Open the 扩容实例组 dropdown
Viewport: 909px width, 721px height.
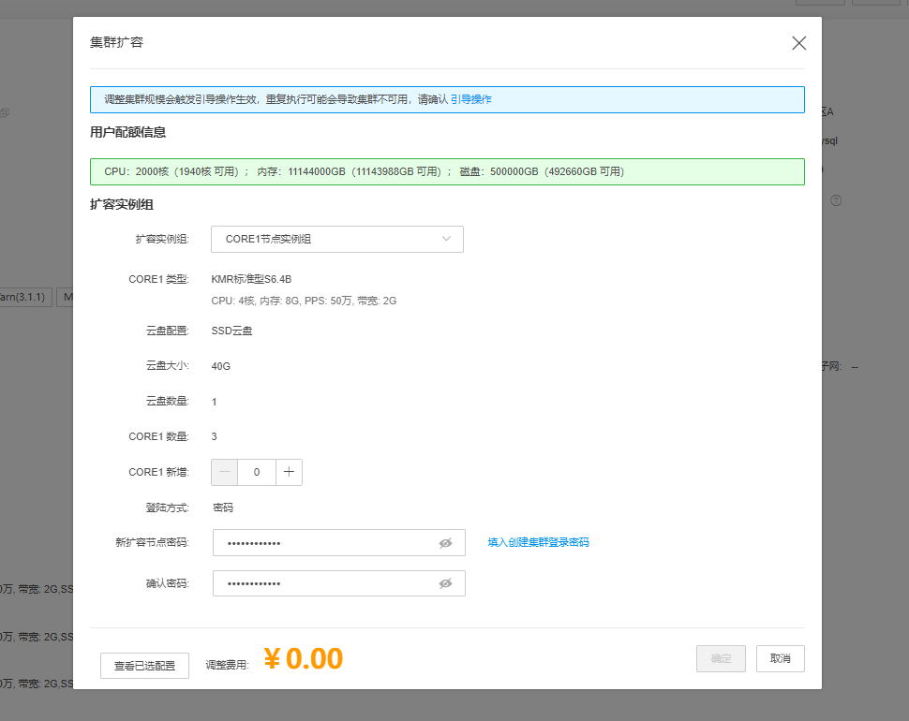coord(336,239)
